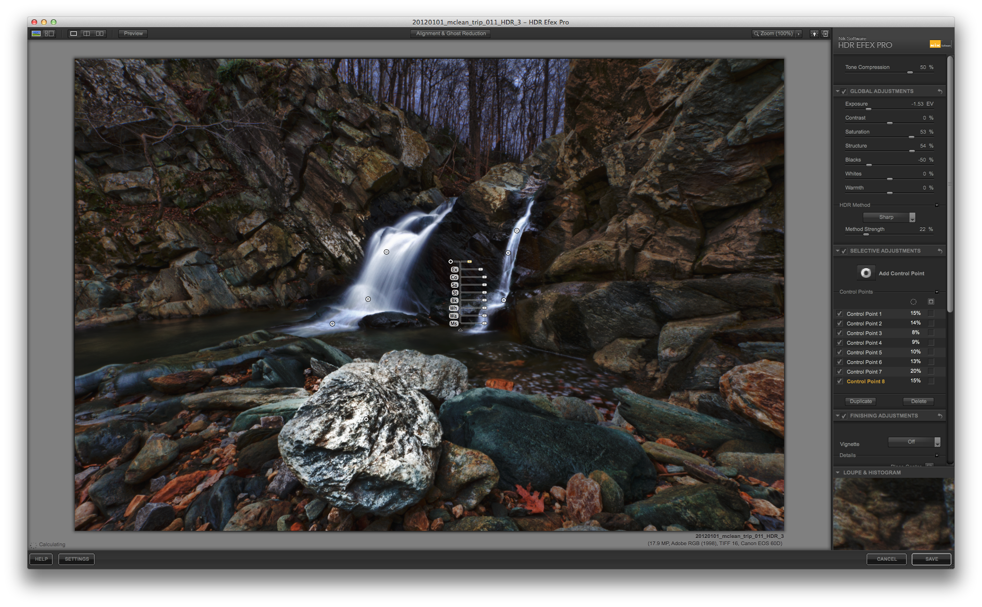Click the loupe preview thumbnail
The height and width of the screenshot is (607, 982).
(893, 513)
